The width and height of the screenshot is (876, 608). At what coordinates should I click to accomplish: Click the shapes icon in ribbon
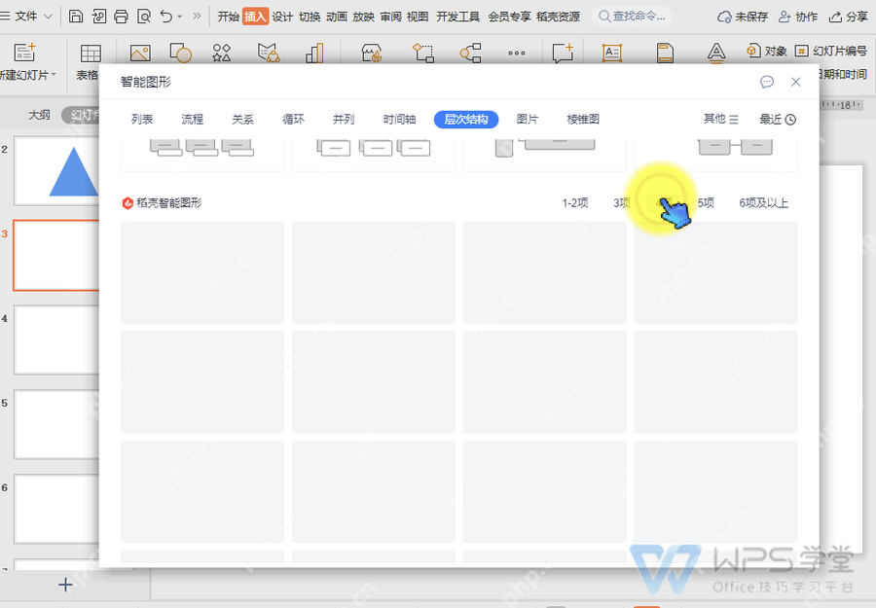[x=180, y=54]
